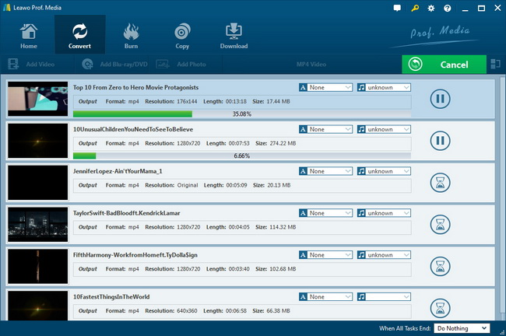Screen dimensions: 506x336
Task: Open the help question mark icon
Action: click(447, 8)
